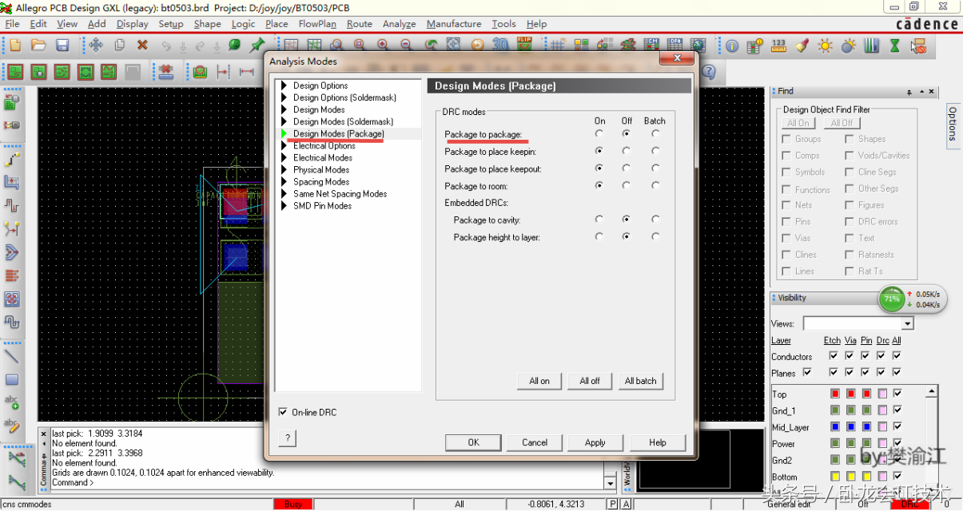Expand Design Options (Soldermask) arrow

coord(284,97)
